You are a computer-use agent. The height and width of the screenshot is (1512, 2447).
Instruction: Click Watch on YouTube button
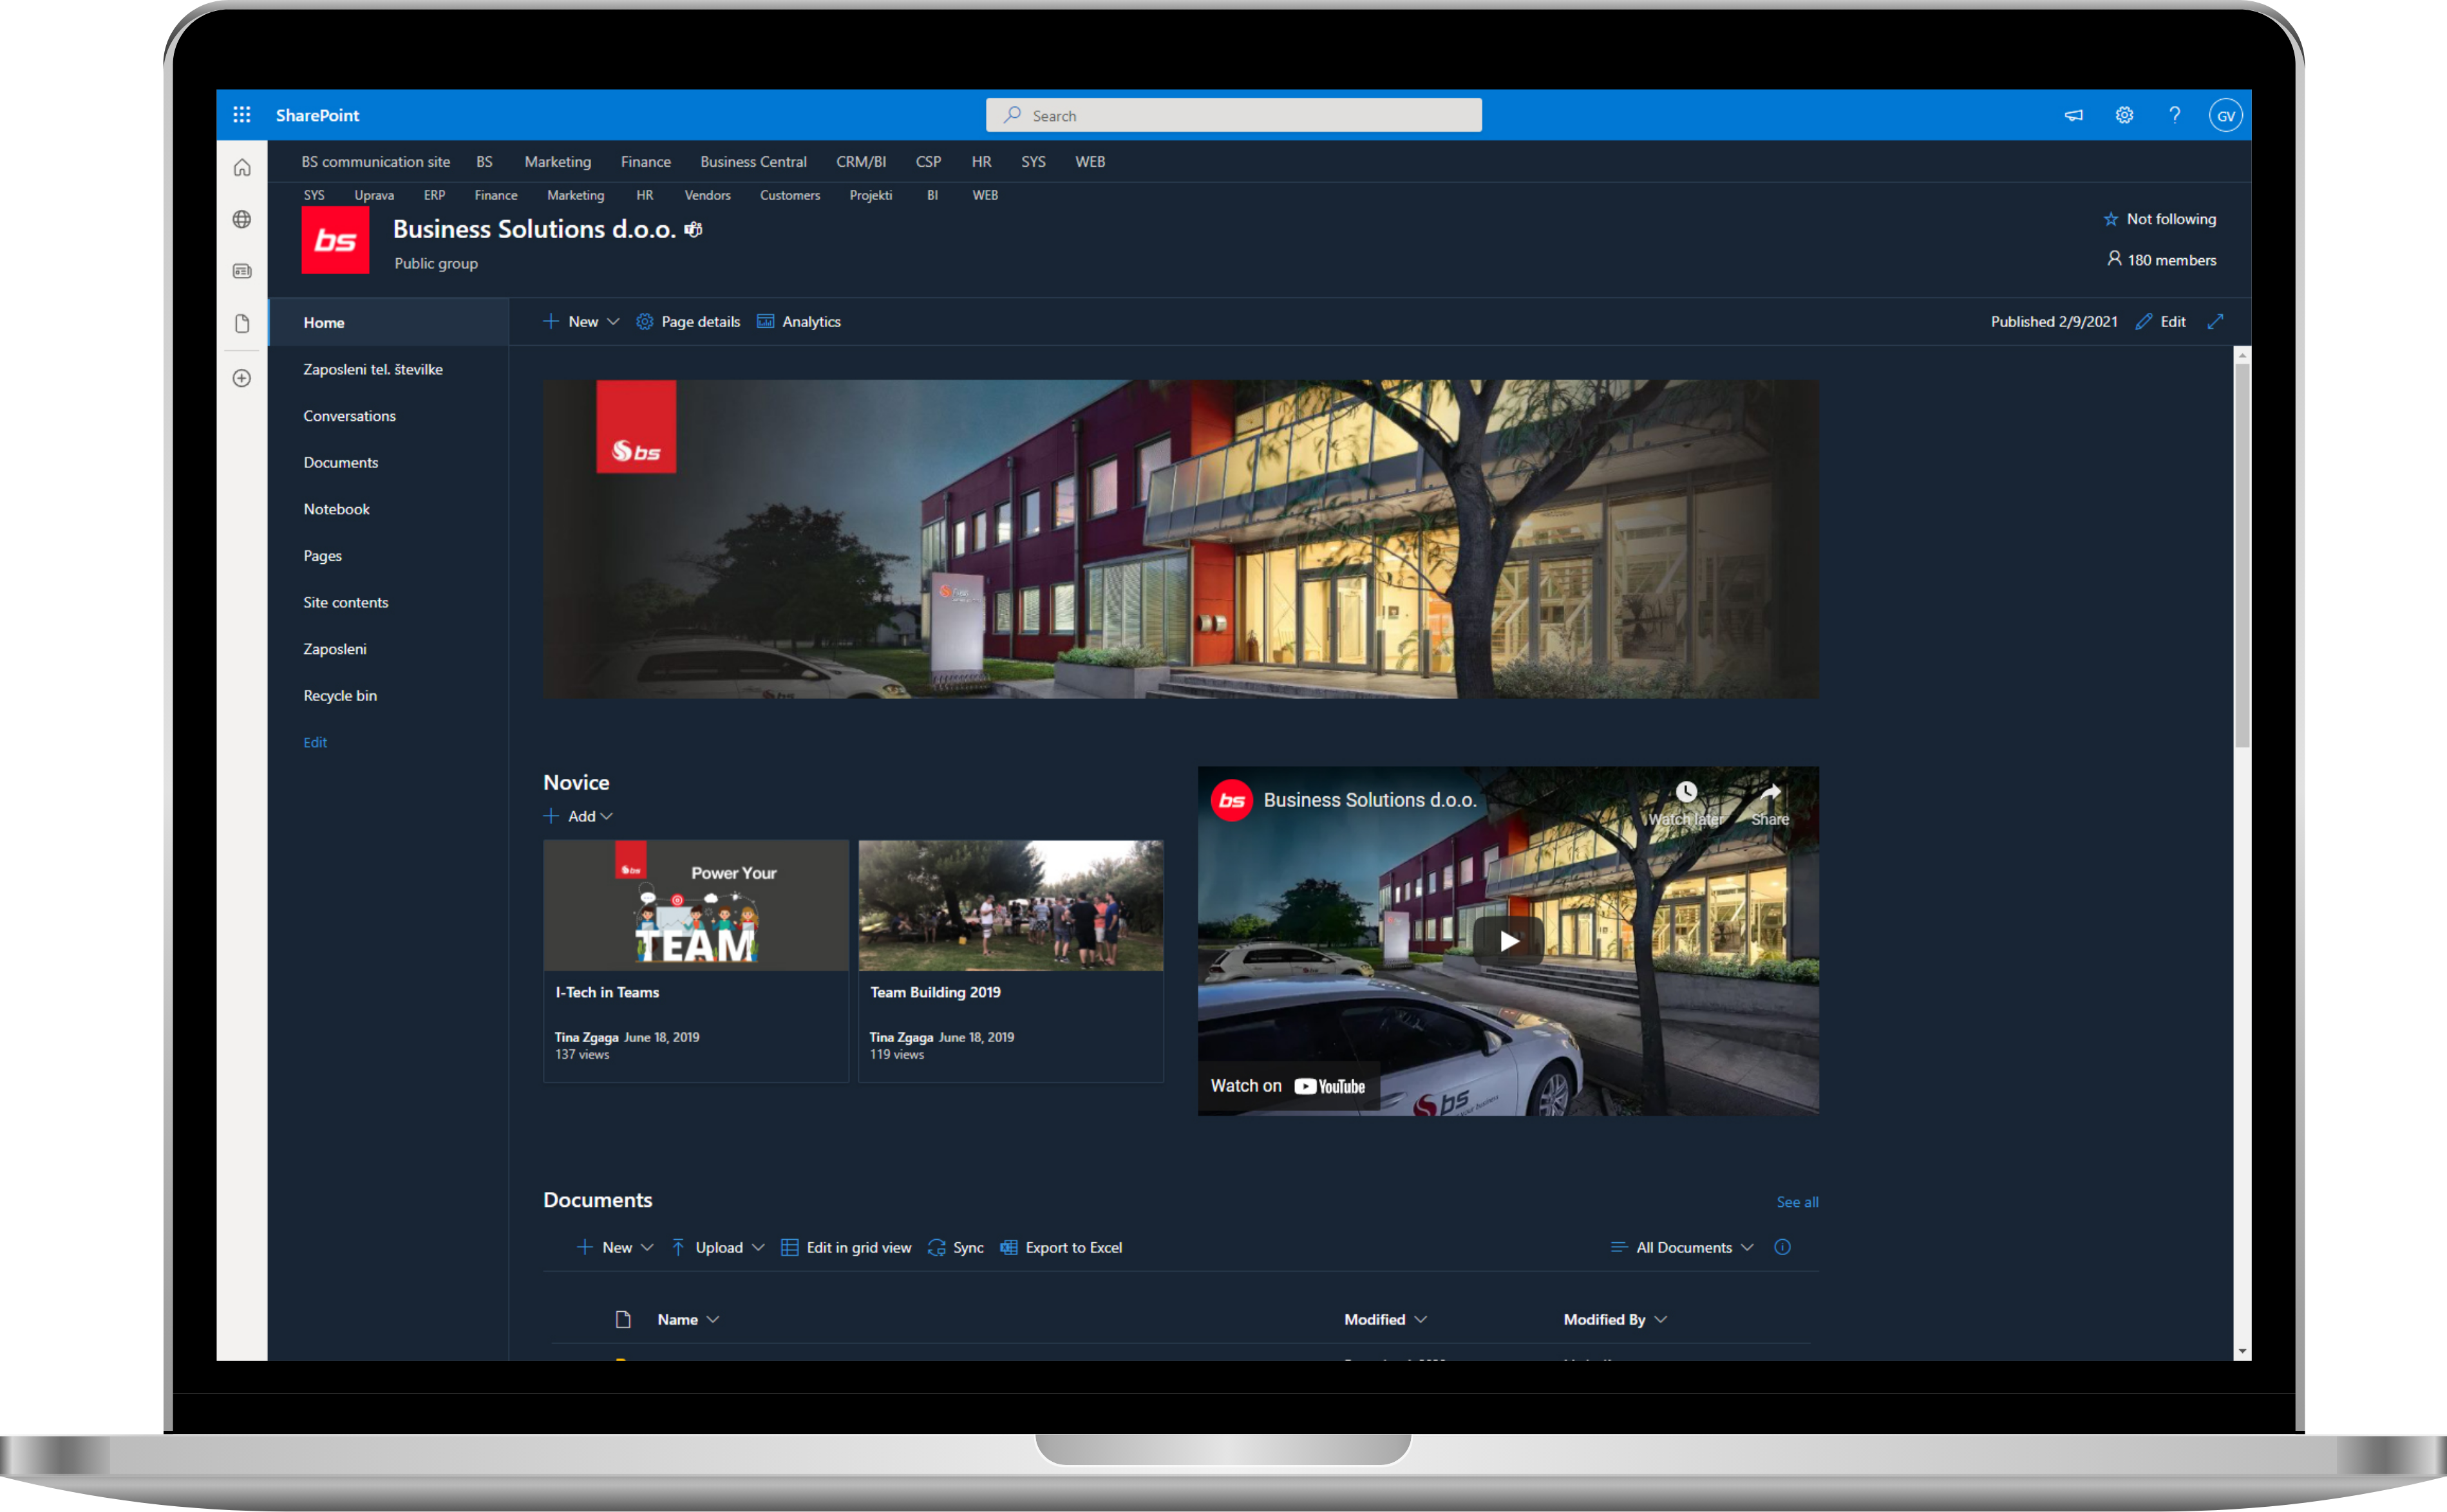coord(1287,1086)
